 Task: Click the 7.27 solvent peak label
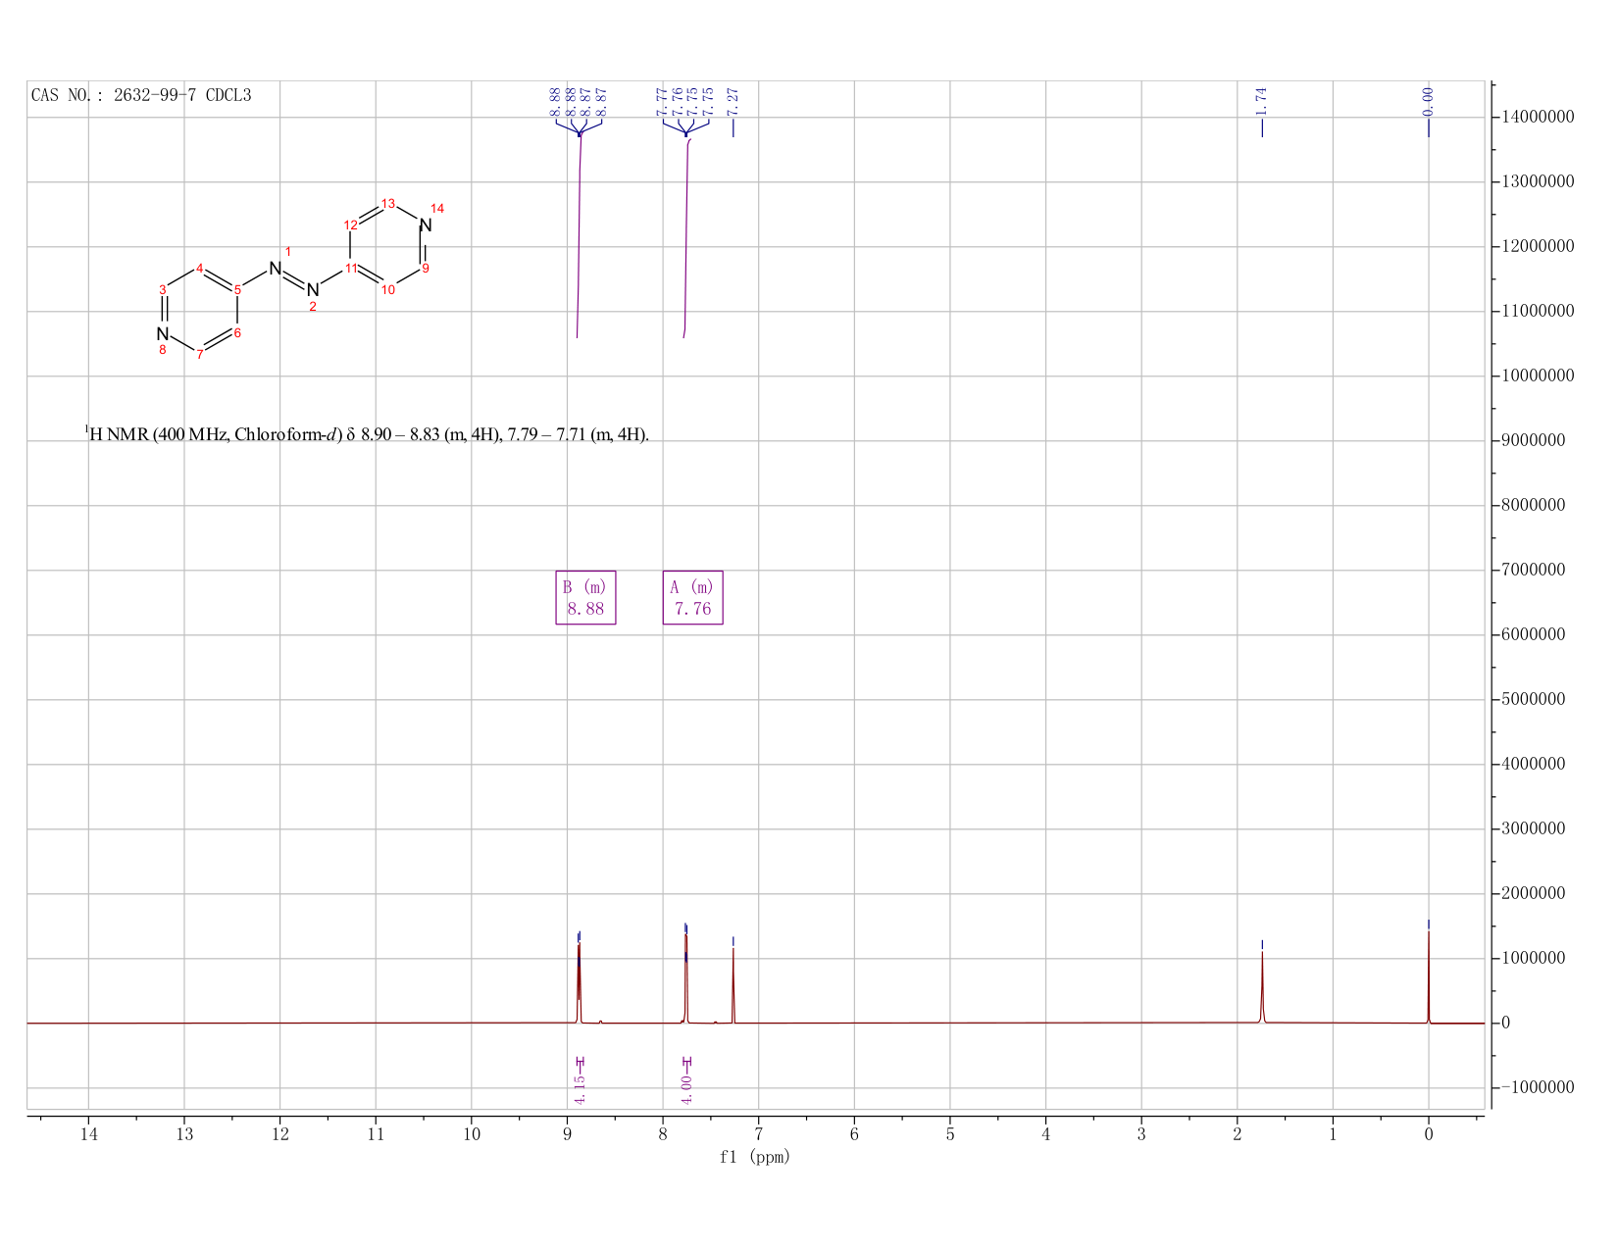tap(733, 101)
